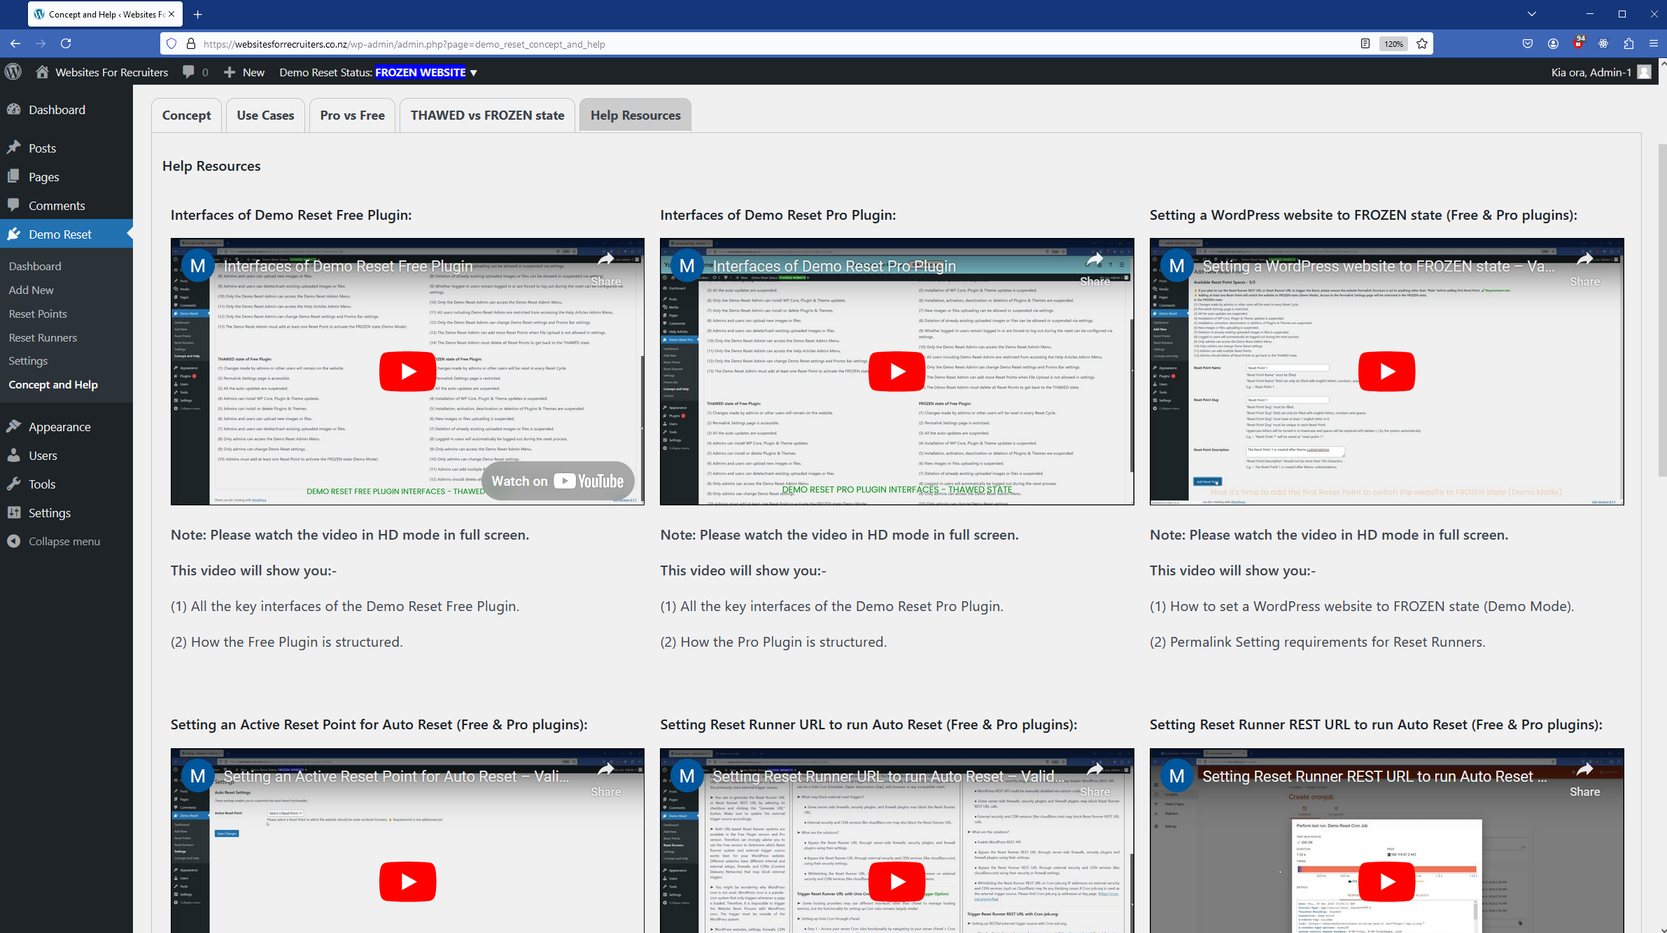Open the Reset Runners submenu link

43,337
